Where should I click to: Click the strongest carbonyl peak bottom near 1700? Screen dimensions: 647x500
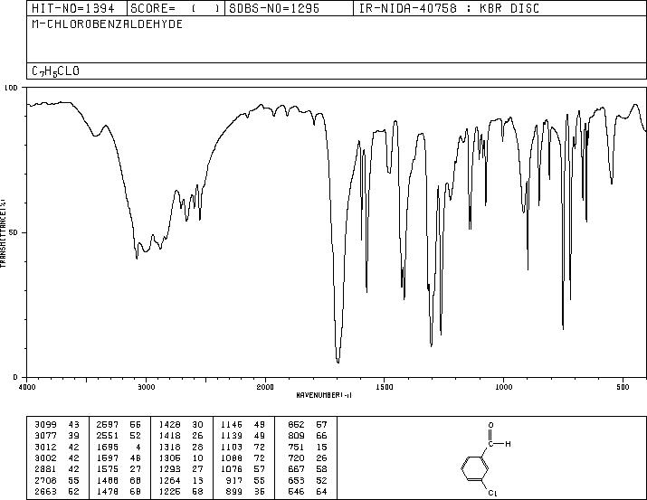tap(338, 362)
